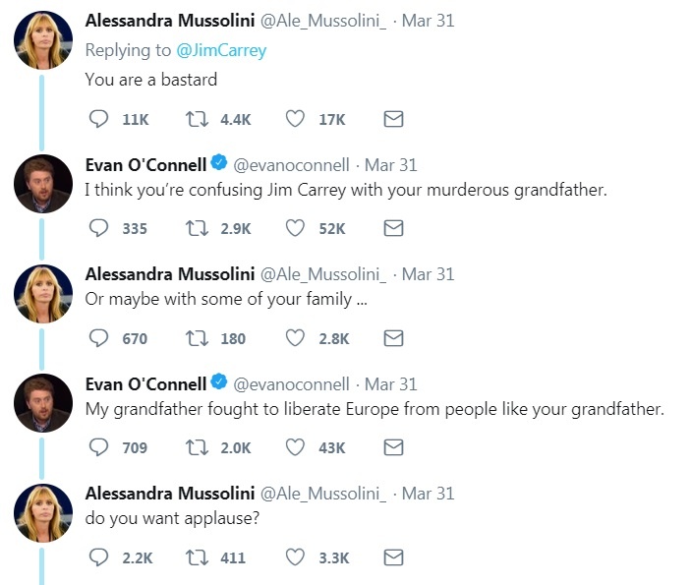Open the @evanoconnell handle on the "liberate Europe" tweet
Viewport: 692px width, 585px height.
coord(292,383)
